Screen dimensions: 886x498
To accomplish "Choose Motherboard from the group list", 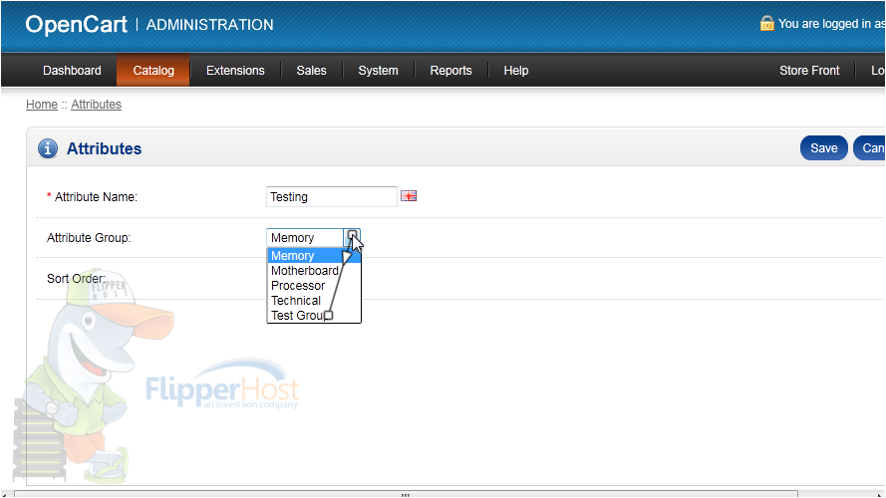I will pyautogui.click(x=314, y=271).
